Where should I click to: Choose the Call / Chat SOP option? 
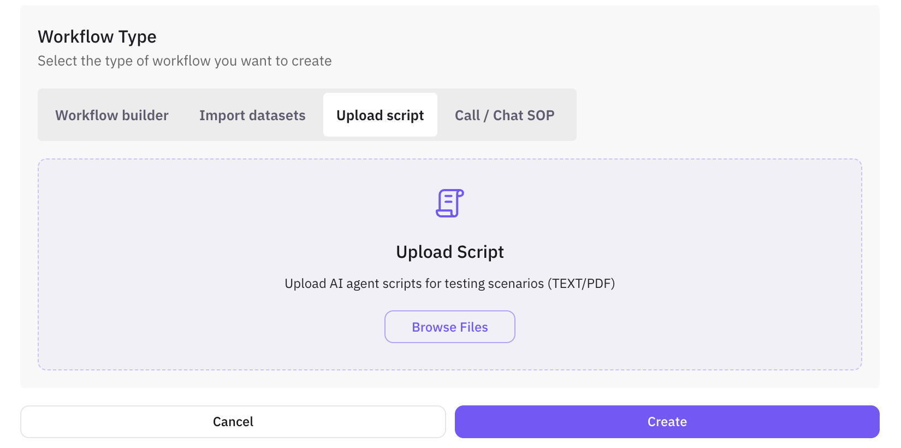click(504, 115)
